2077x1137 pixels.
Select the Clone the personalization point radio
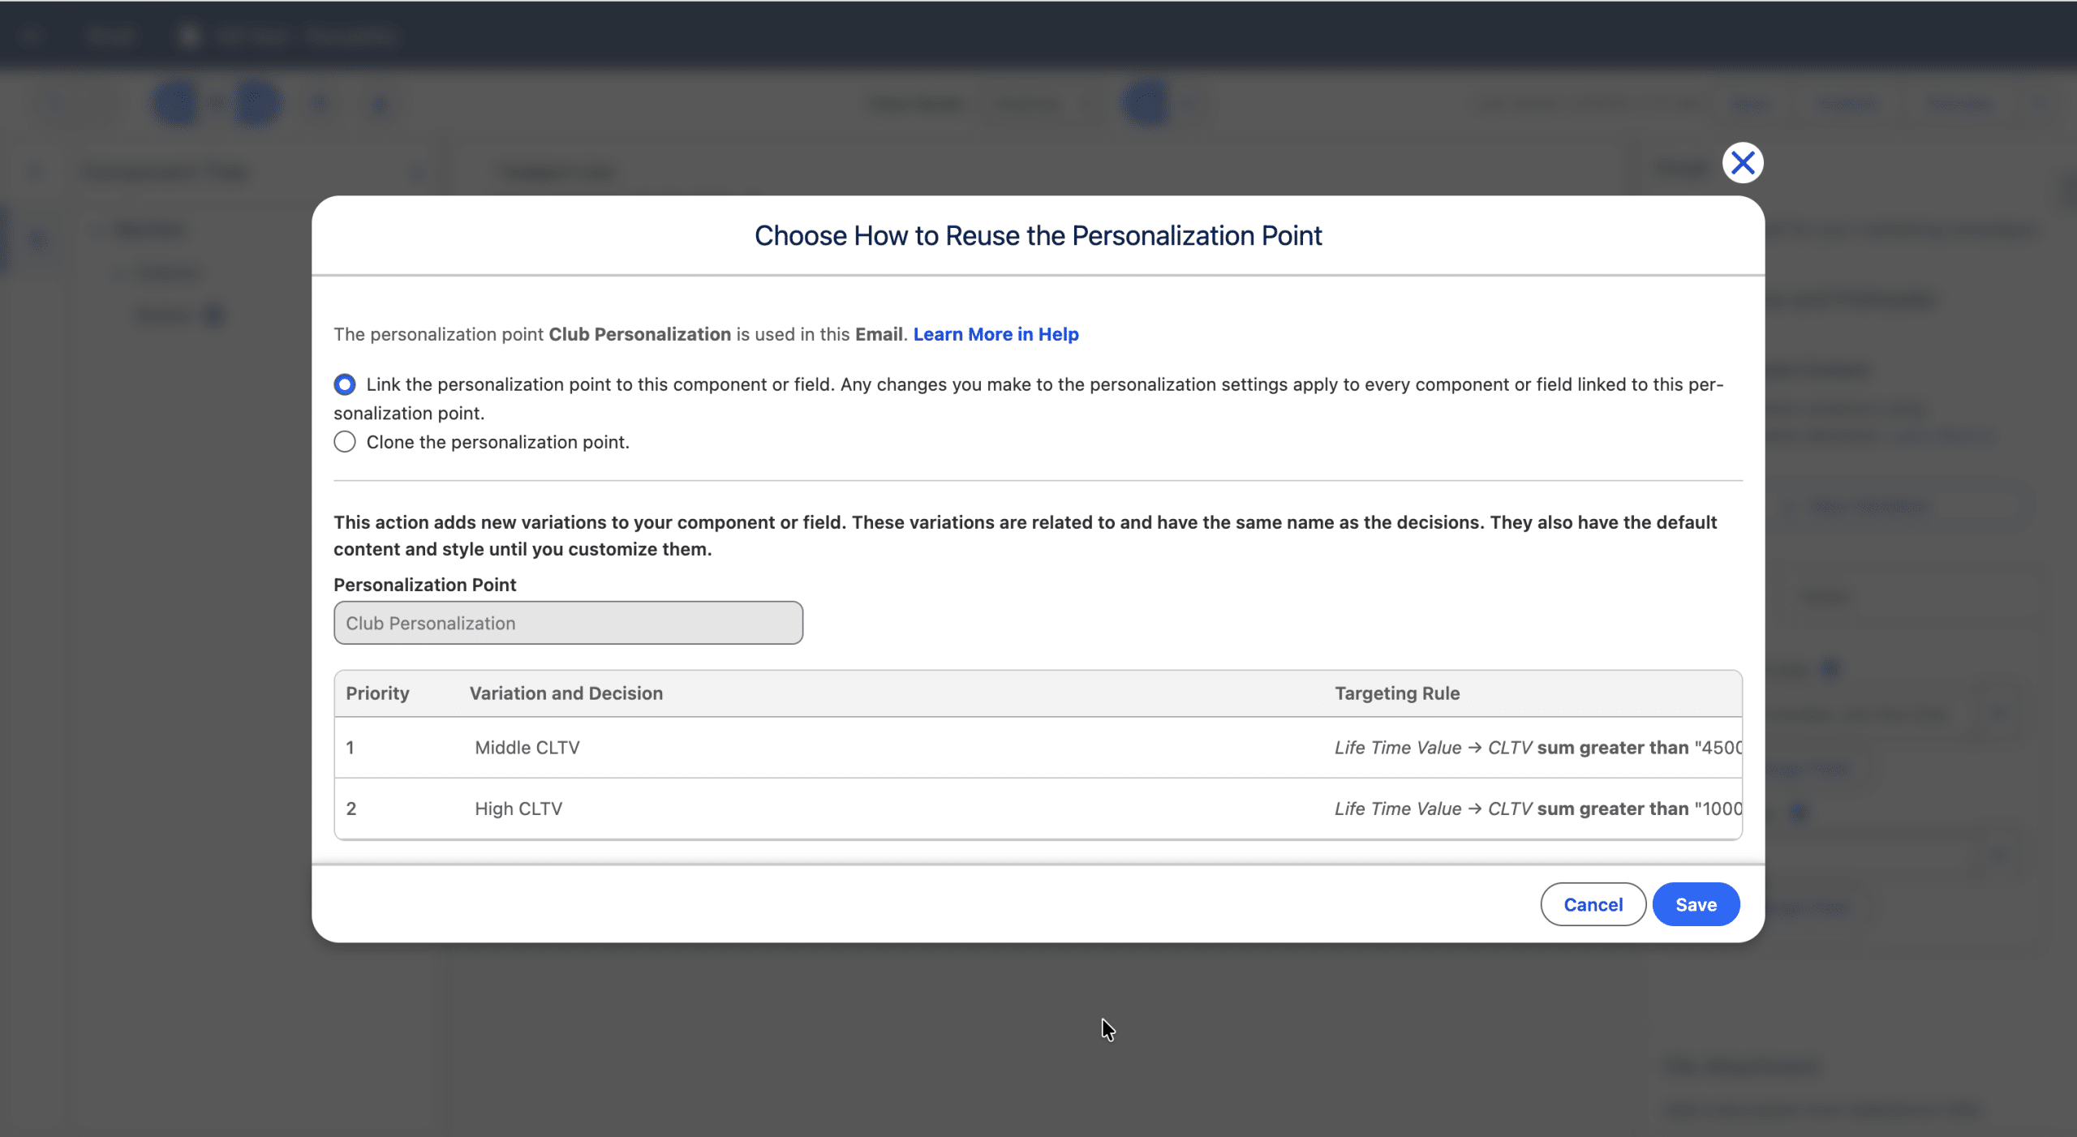pos(345,442)
